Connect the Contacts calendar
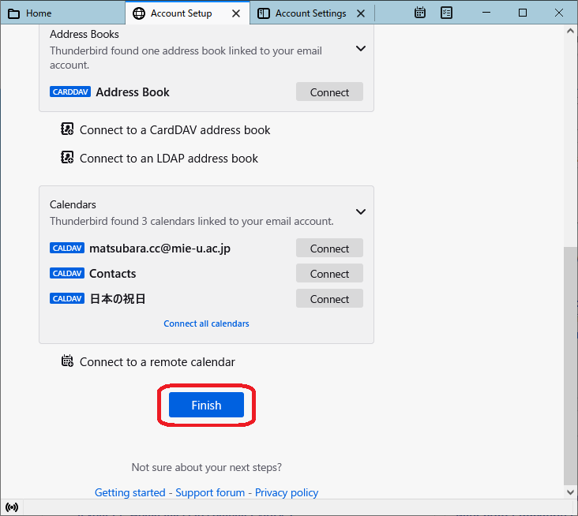578x516 pixels. [329, 273]
